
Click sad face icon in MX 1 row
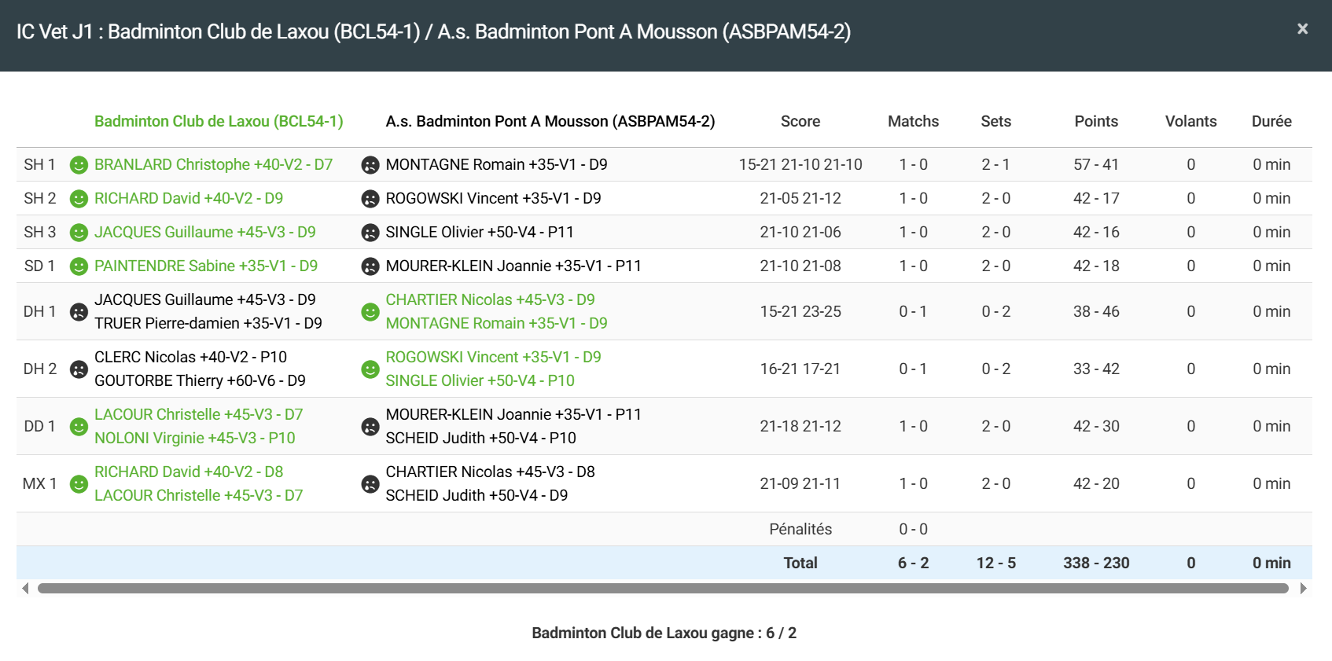[x=370, y=484]
